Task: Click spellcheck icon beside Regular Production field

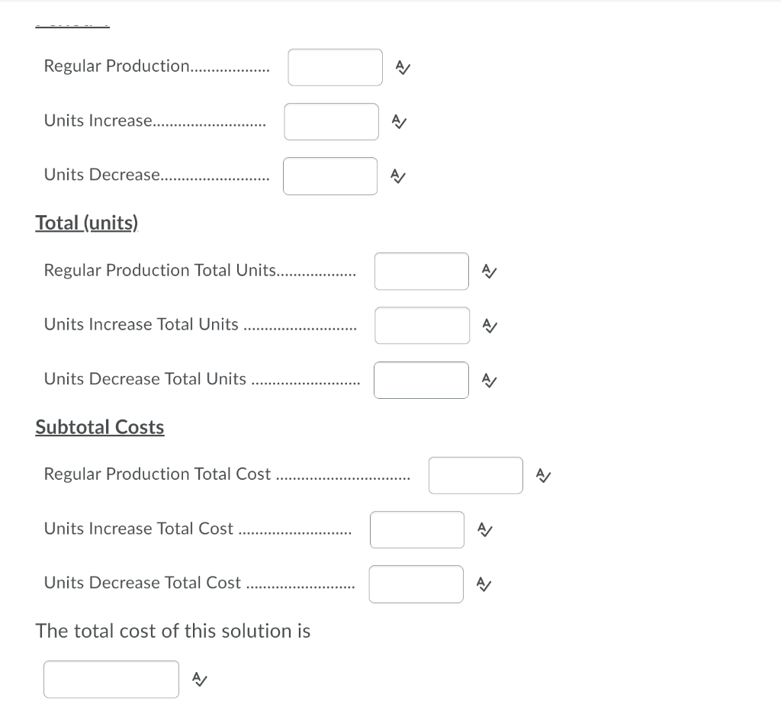Action: pyautogui.click(x=403, y=68)
